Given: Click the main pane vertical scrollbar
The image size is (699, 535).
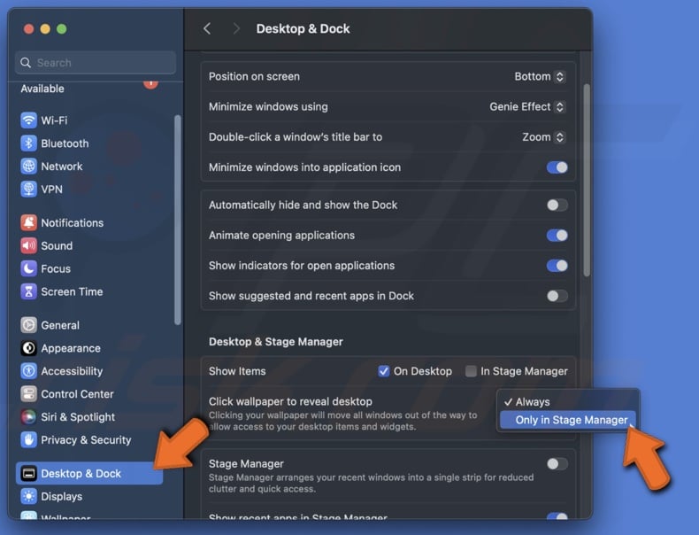Looking at the screenshot, I should click(587, 181).
